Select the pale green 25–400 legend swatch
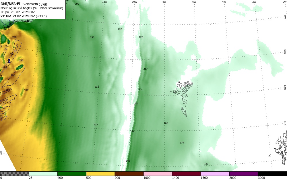The image size is (287, 180). point(43,174)
